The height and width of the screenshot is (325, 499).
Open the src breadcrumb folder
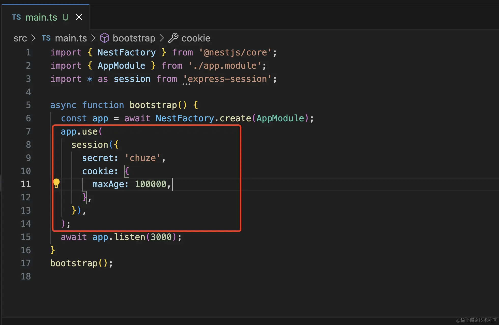20,38
